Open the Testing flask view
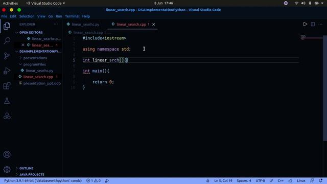Viewport: 327px width, 184px height. pyautogui.click(x=7, y=101)
